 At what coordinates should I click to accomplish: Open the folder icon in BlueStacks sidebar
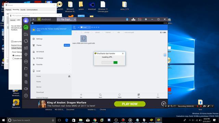[x=26, y=68]
